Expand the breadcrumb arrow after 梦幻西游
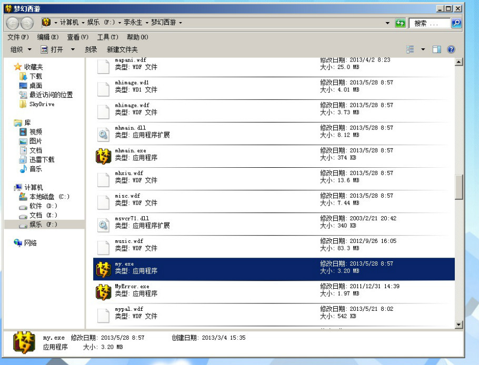The height and width of the screenshot is (365, 479). click(180, 23)
